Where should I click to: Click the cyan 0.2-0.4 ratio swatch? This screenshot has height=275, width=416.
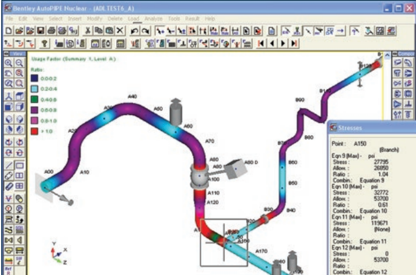(x=35, y=89)
